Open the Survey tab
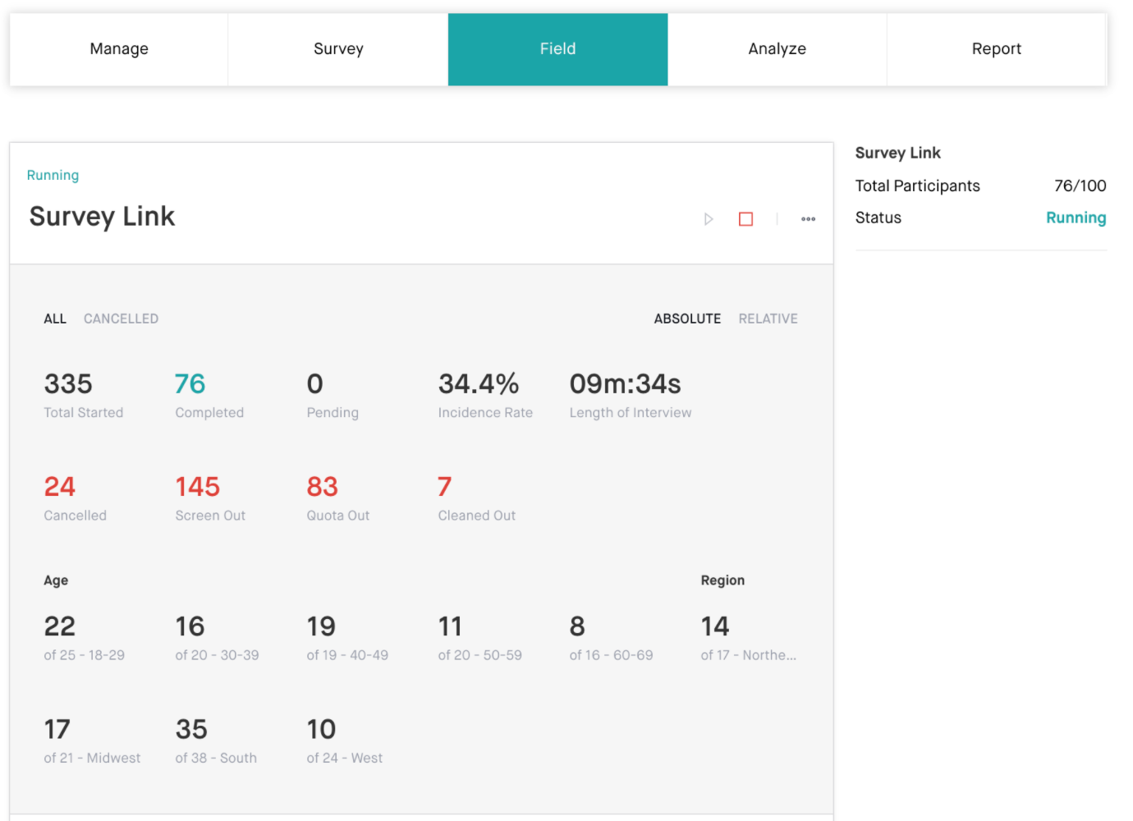1133x821 pixels. click(338, 49)
